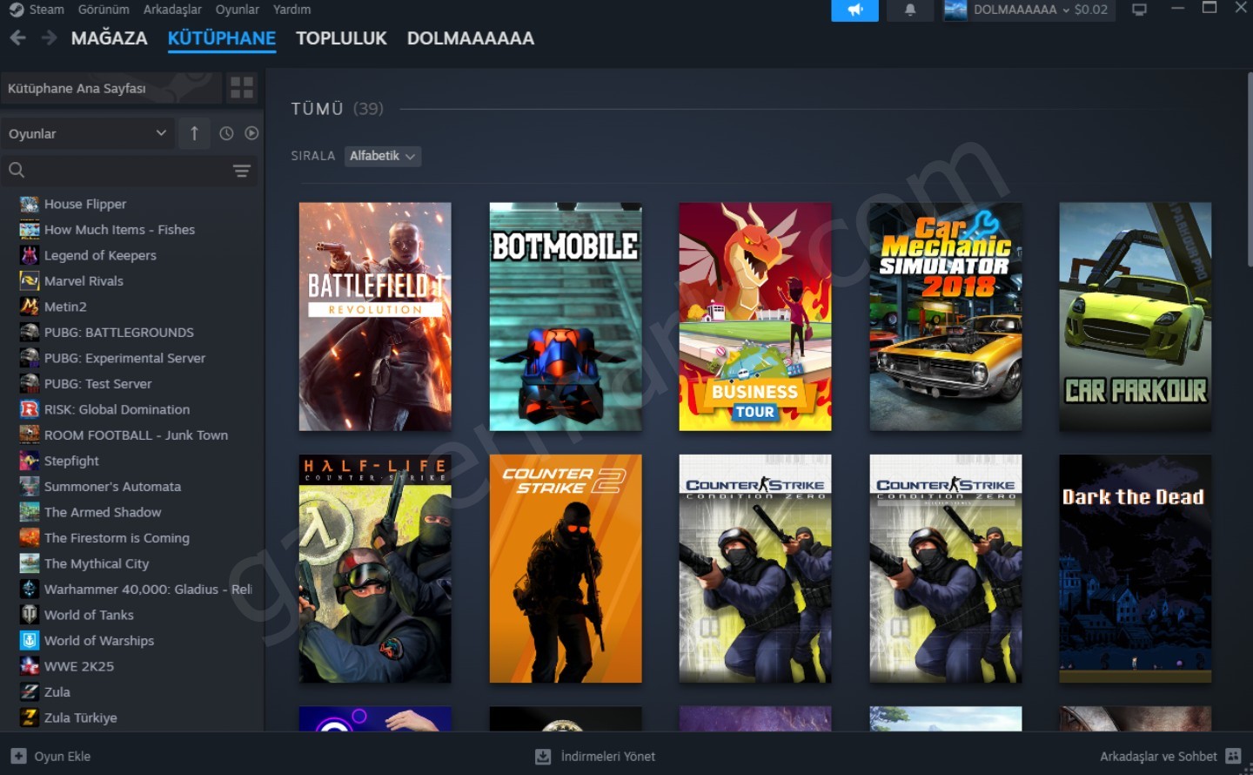
Task: Open the friends chat icon
Action: (x=1233, y=756)
